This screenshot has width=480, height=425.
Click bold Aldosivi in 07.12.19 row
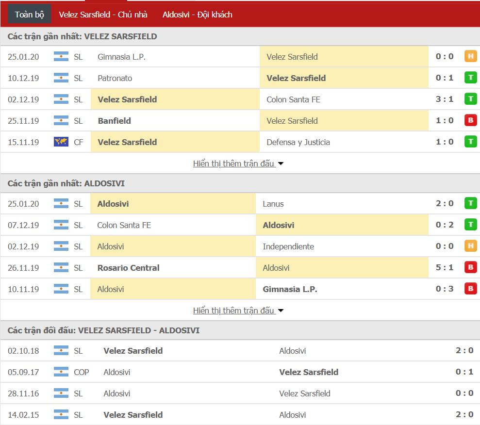click(x=278, y=225)
